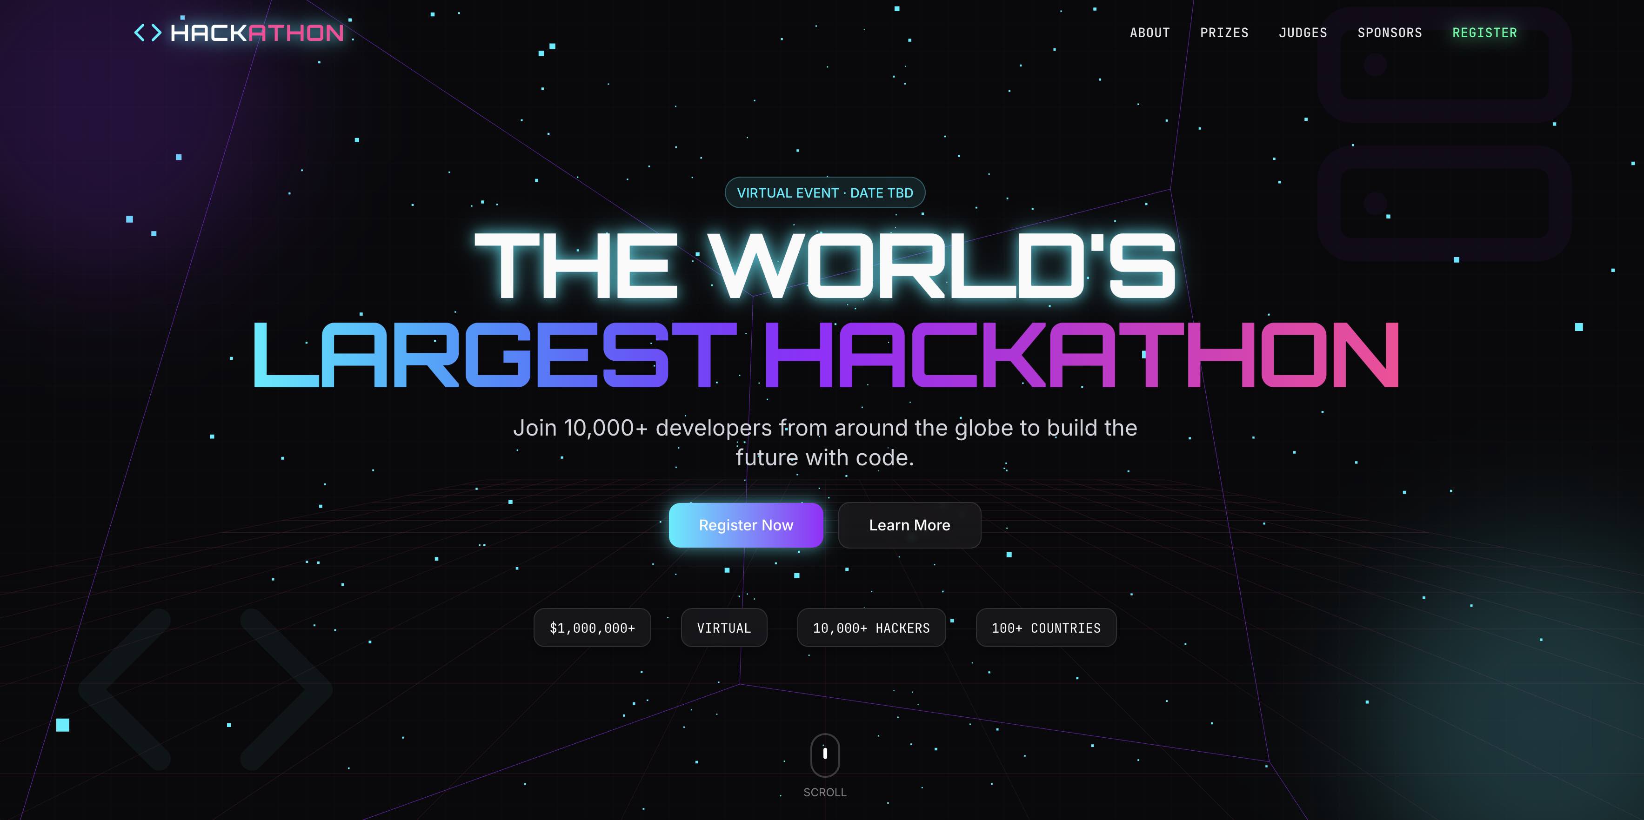Open the About nav link
This screenshot has width=1644, height=820.
point(1149,33)
